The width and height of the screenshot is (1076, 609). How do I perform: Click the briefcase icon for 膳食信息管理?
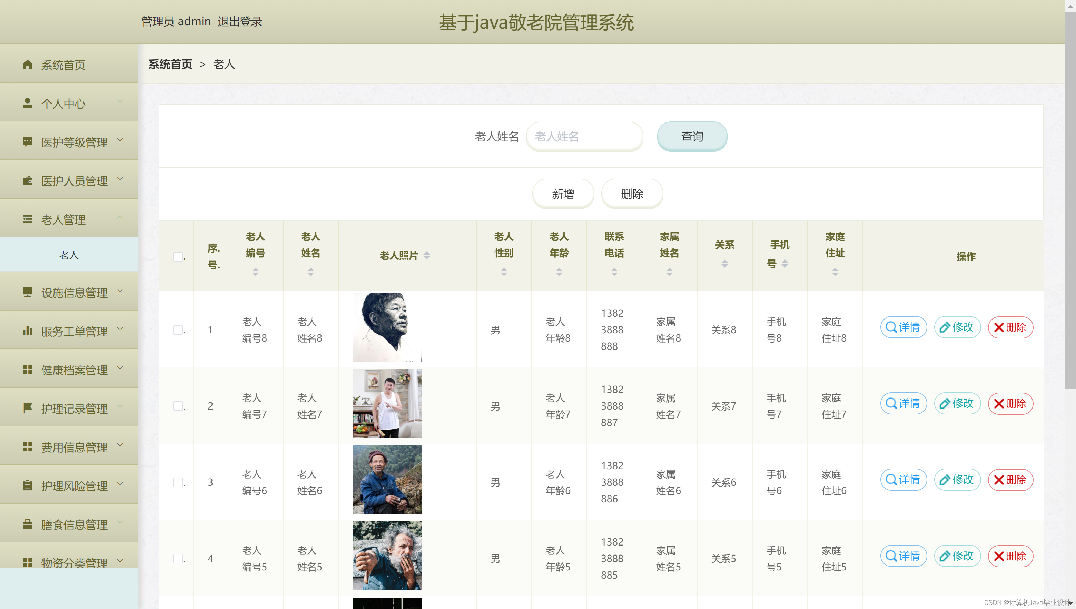tap(28, 524)
